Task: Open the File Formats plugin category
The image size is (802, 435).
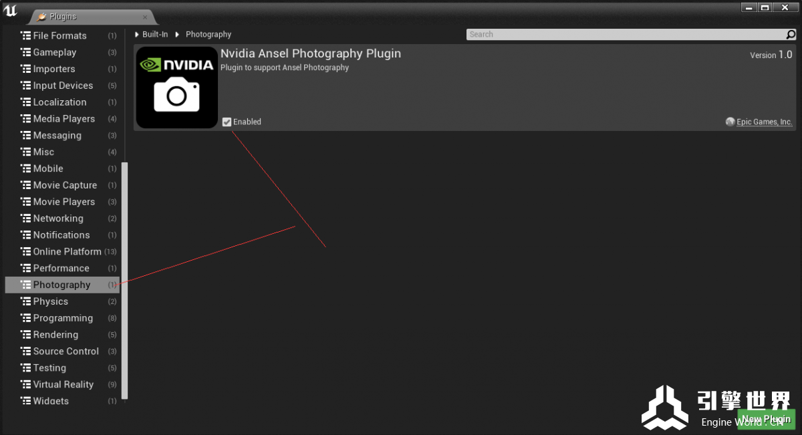Action: [62, 35]
